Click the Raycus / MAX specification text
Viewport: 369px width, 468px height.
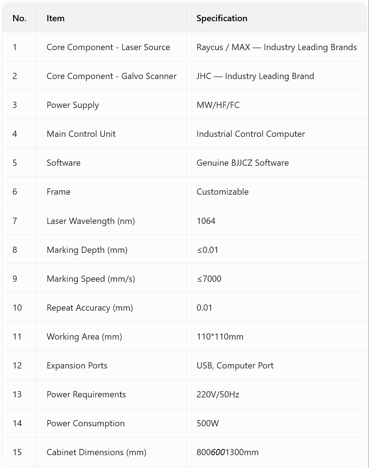277,47
